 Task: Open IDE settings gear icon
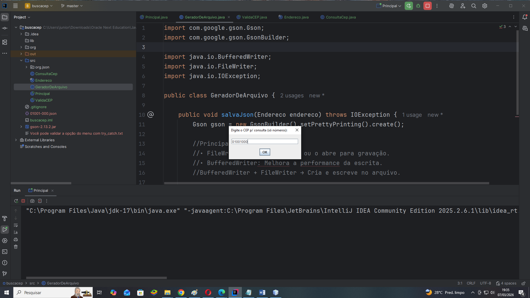pyautogui.click(x=485, y=6)
